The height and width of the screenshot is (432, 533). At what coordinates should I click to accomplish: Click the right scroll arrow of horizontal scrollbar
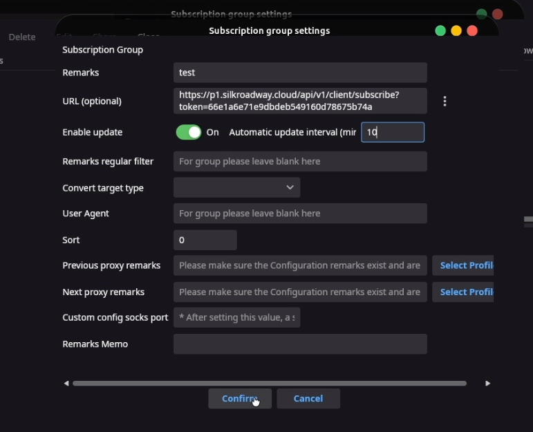487,383
